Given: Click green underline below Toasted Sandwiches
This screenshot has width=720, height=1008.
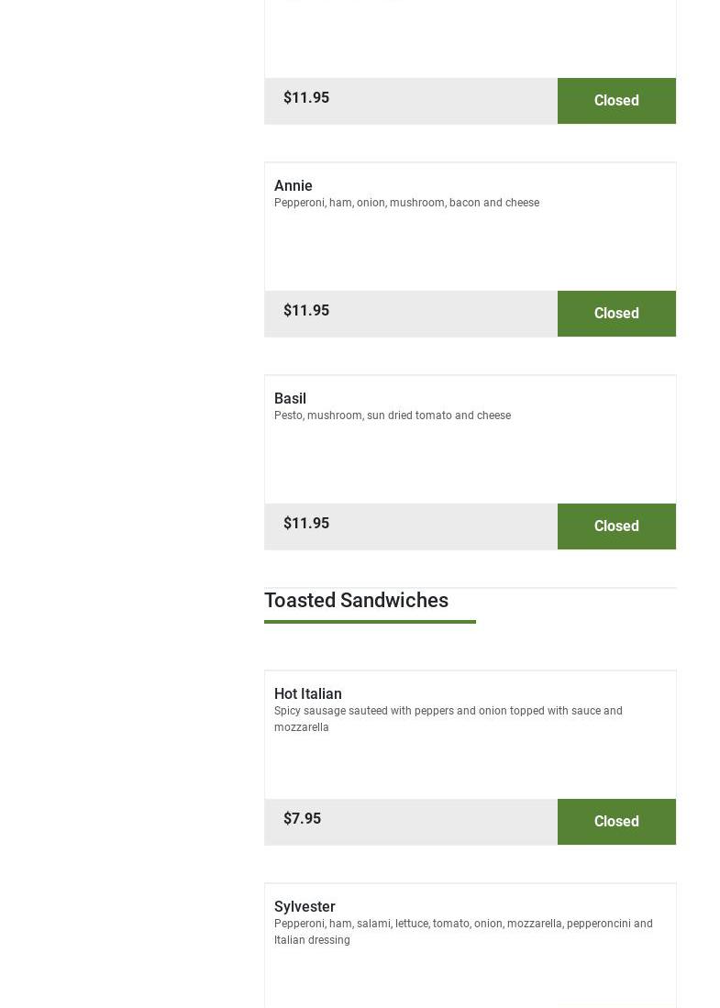Looking at the screenshot, I should click(x=370, y=622).
